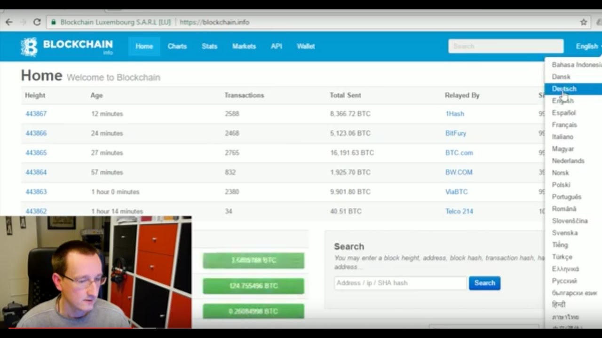Click the Transactions column header

(245, 95)
